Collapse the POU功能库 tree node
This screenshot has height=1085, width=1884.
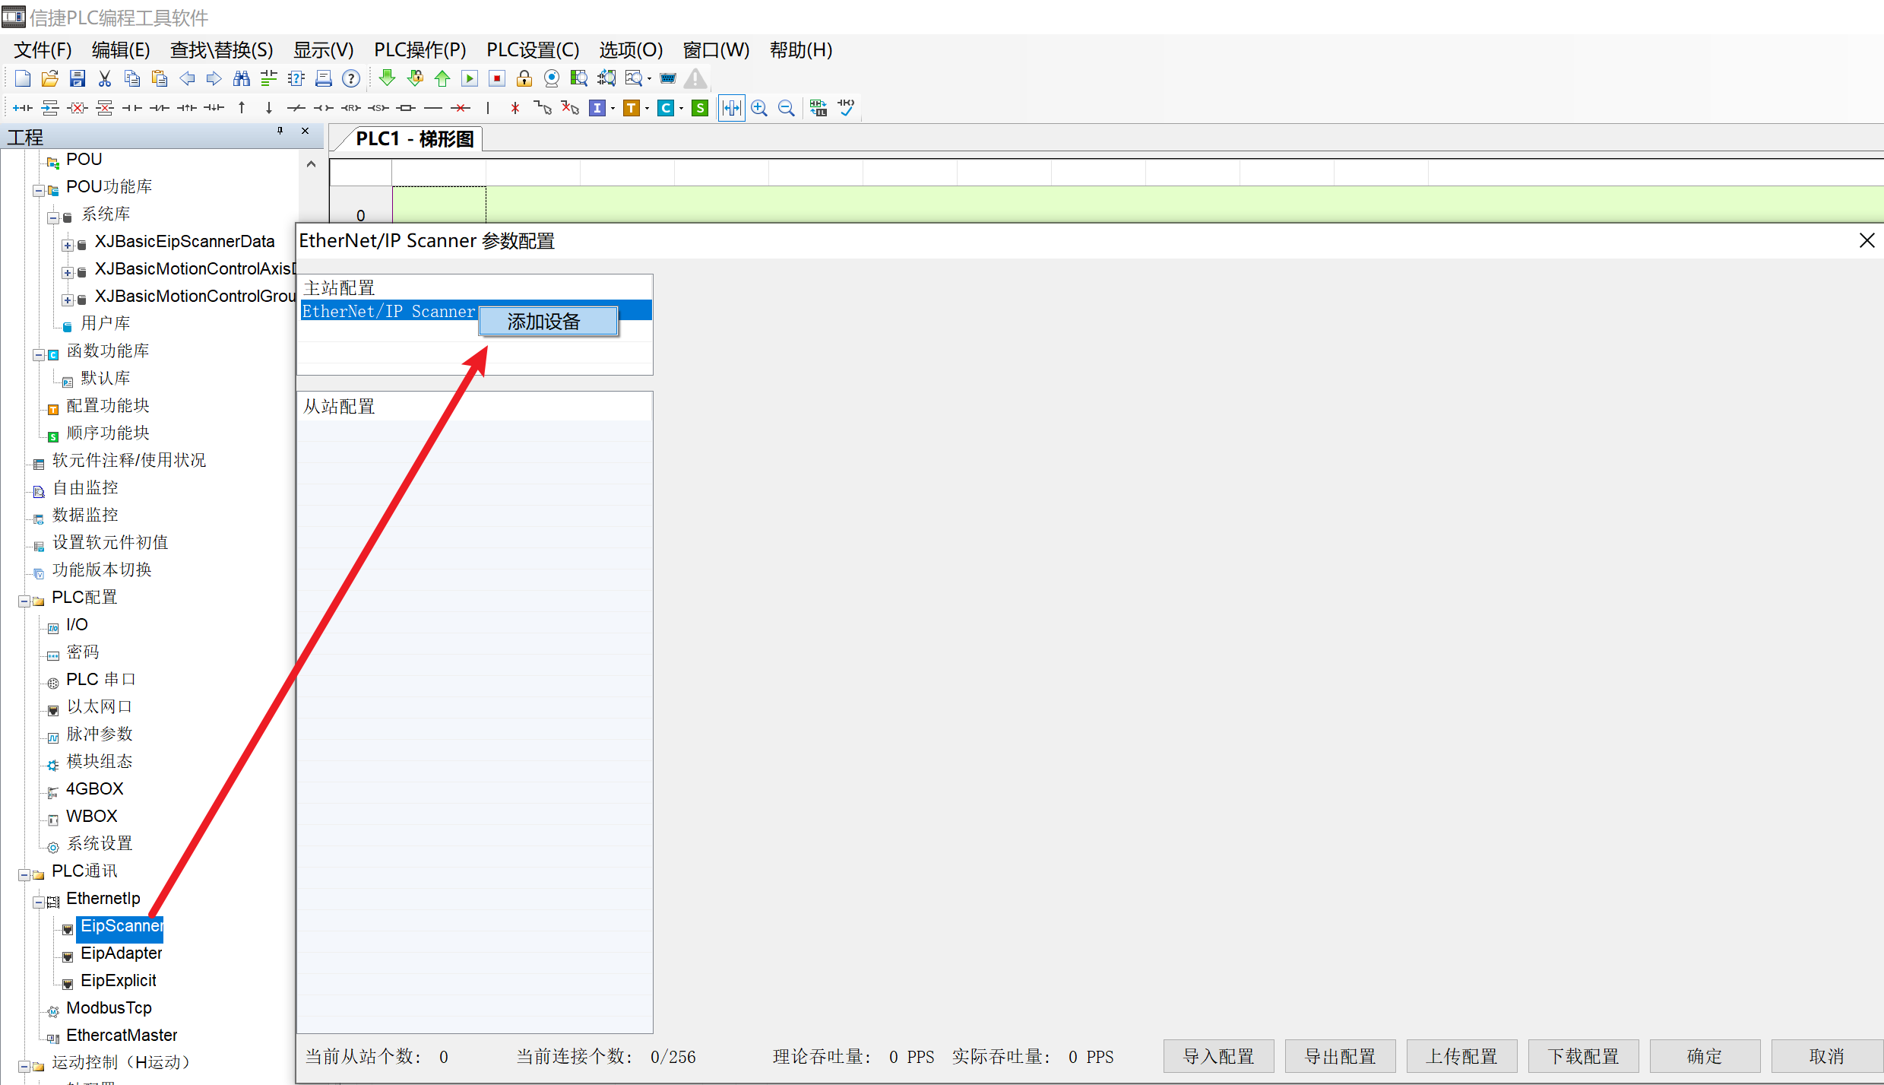click(38, 191)
